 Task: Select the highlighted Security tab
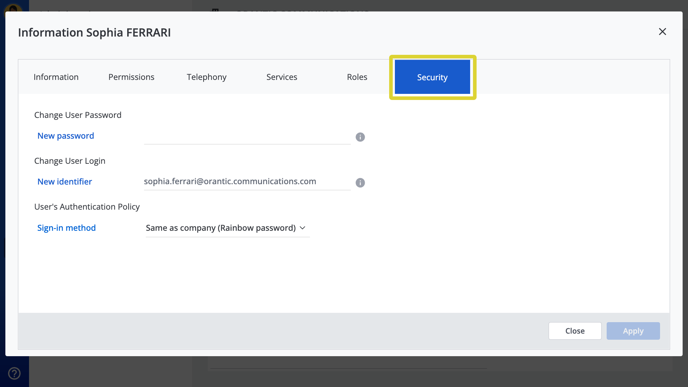(x=432, y=77)
